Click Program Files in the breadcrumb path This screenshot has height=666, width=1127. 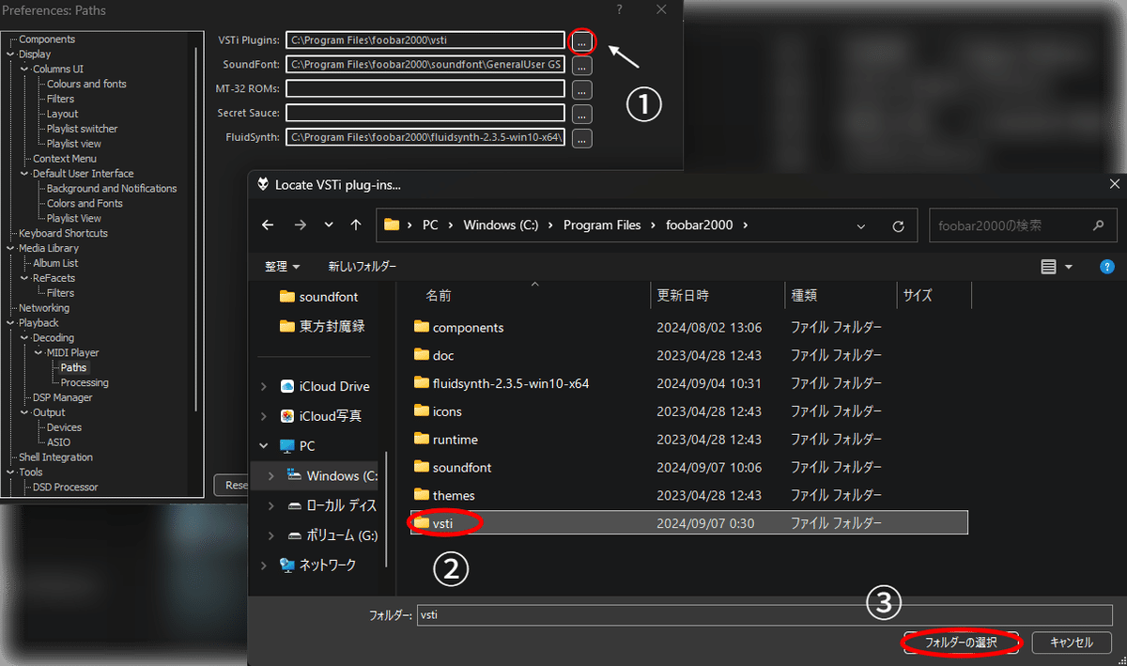(x=602, y=225)
